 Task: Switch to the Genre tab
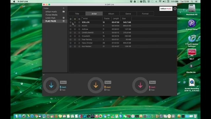tap(128, 14)
